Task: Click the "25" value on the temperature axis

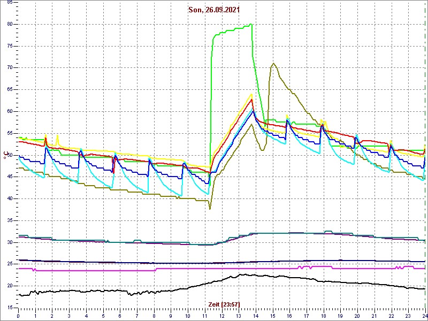Action: pyautogui.click(x=9, y=264)
